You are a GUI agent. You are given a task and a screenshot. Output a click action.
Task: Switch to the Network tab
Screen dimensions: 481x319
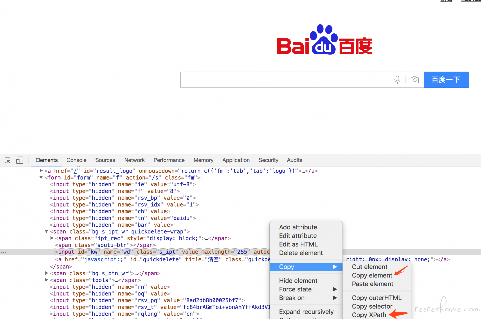point(135,160)
